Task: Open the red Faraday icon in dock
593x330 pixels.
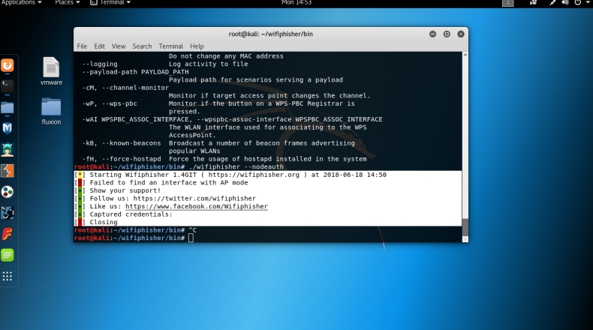Action: (x=8, y=233)
